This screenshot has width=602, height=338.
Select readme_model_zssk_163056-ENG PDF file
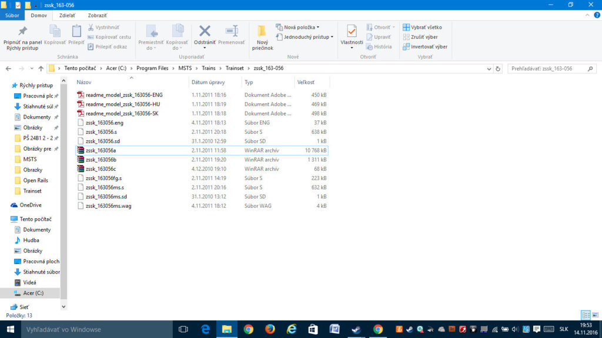pyautogui.click(x=124, y=95)
